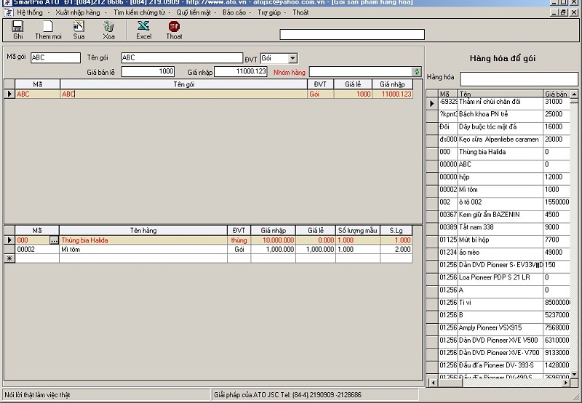Click the Tên gói input field
This screenshot has height=403, width=582.
pyautogui.click(x=182, y=57)
